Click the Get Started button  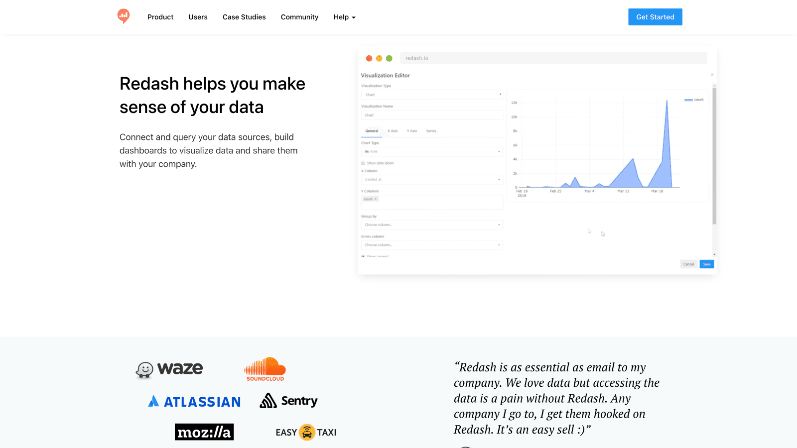click(655, 17)
